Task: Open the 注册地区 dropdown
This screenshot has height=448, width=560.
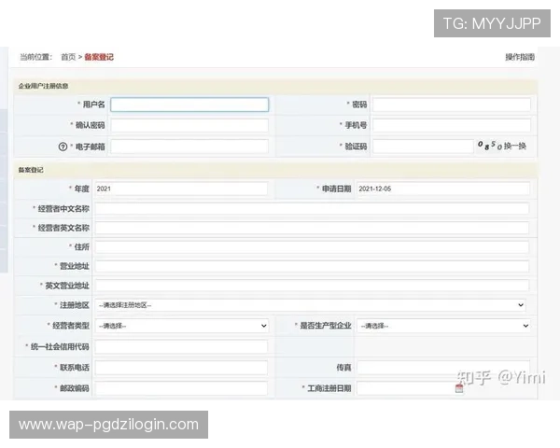Action: (311, 305)
